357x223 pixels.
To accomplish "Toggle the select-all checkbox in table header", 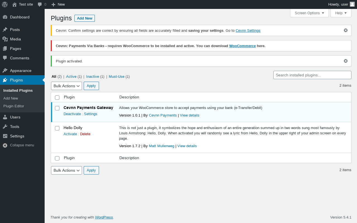I will click(57, 98).
